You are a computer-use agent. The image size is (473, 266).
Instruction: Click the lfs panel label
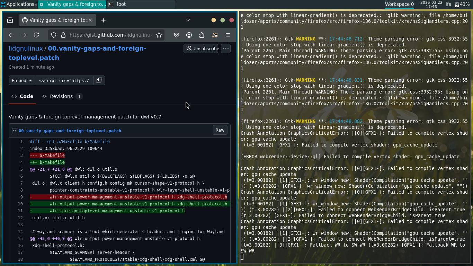coord(448,4)
